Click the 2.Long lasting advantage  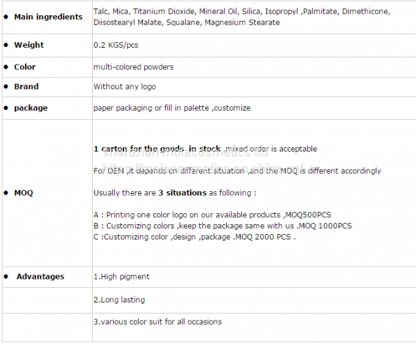tap(119, 300)
